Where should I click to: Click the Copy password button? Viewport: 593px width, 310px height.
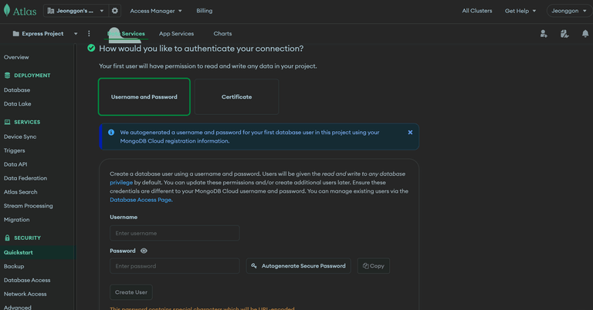tap(373, 266)
